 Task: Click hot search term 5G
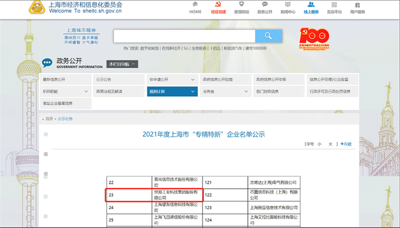(186, 48)
